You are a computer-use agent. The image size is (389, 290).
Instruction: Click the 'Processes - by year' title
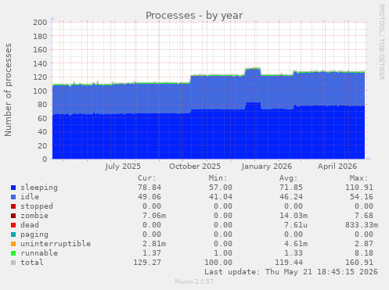coord(194,16)
